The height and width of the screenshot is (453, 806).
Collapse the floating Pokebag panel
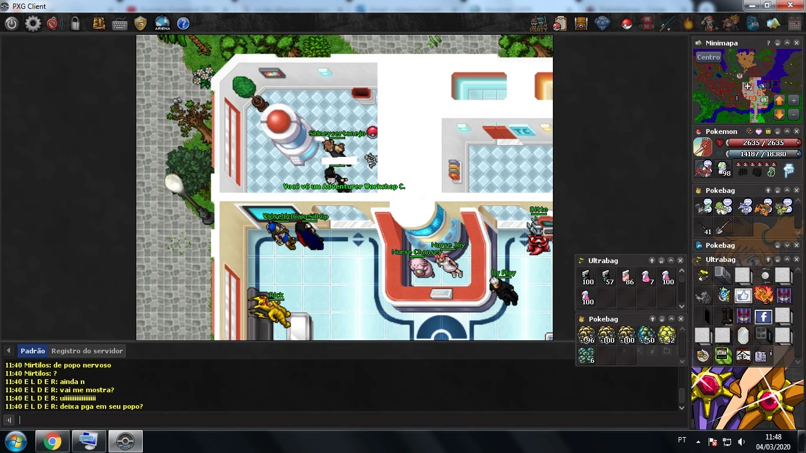click(671, 319)
